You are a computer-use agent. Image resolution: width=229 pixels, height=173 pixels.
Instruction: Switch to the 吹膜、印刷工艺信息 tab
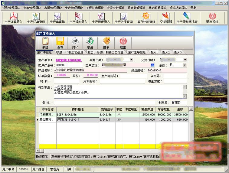click(x=70, y=52)
